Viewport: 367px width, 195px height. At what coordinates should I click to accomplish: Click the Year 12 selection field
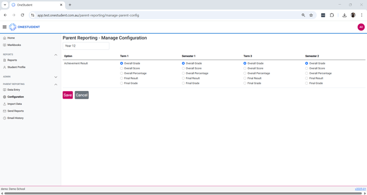click(86, 46)
